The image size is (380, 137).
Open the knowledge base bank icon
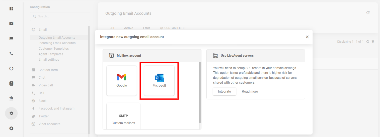pos(11,98)
